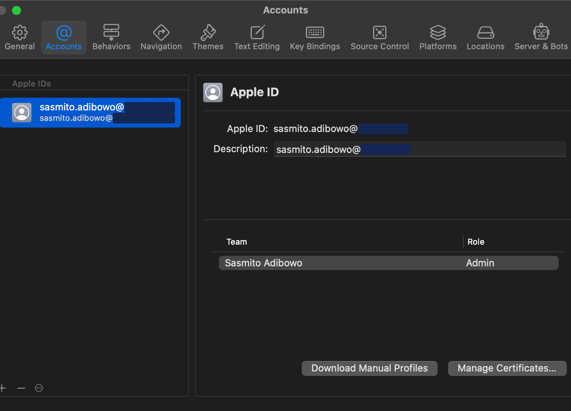571x411 pixels.
Task: Open Locations preferences pane
Action: 485,38
